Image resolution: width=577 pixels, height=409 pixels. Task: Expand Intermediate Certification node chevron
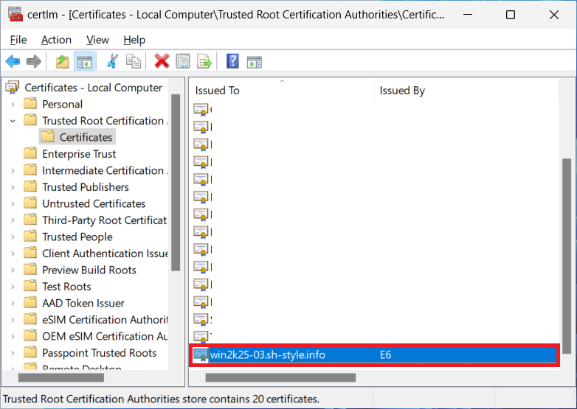(x=13, y=170)
